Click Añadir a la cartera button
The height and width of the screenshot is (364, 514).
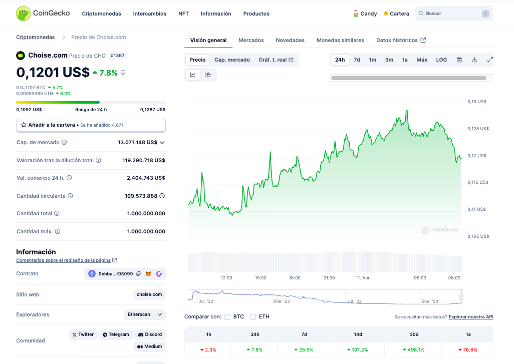[x=91, y=125]
